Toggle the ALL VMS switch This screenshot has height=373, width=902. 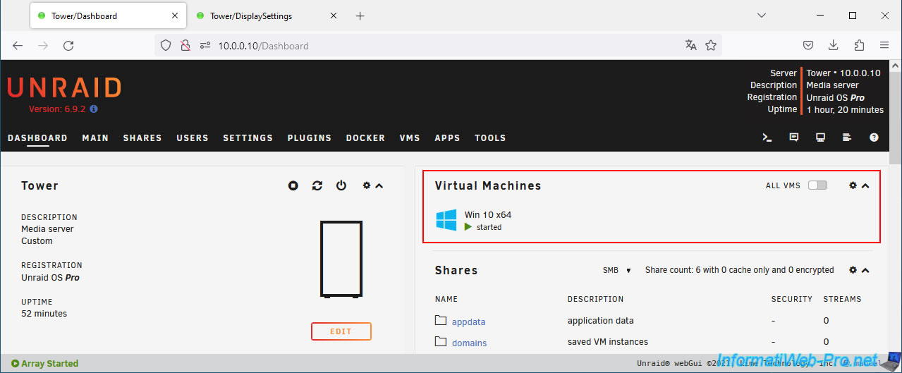click(817, 185)
